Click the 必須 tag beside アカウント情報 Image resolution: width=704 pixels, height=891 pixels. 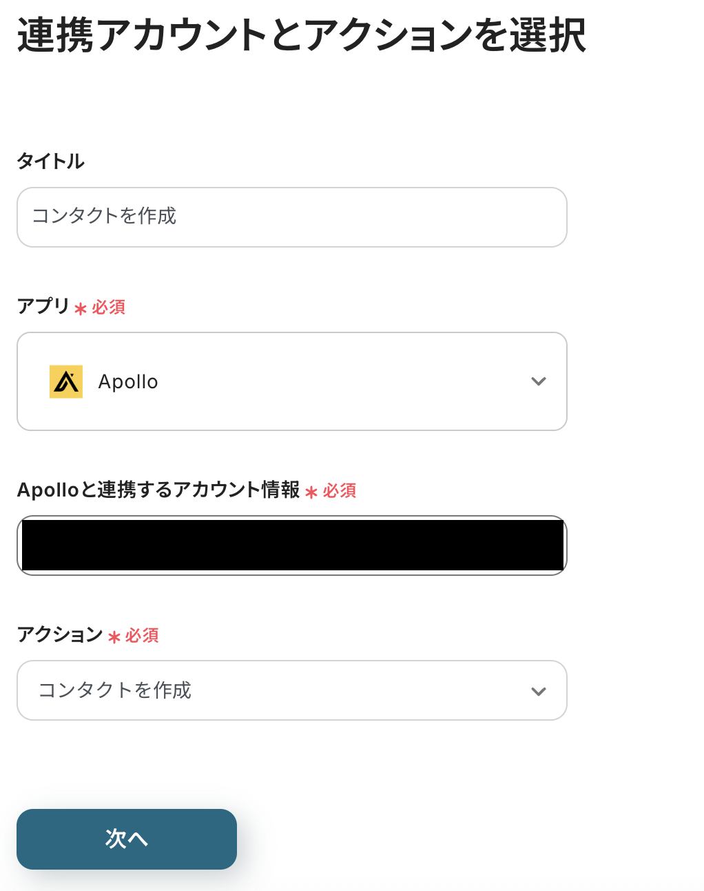coord(340,491)
